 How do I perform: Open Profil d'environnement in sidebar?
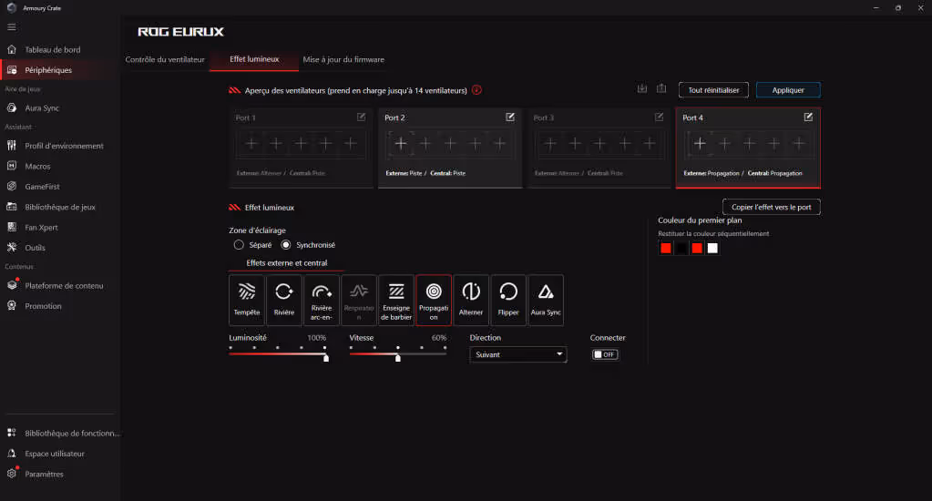59,146
